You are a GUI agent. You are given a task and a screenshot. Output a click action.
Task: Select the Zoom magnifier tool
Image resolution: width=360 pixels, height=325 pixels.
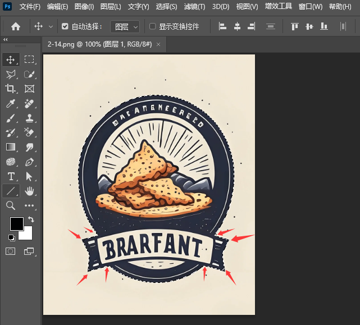tap(11, 206)
